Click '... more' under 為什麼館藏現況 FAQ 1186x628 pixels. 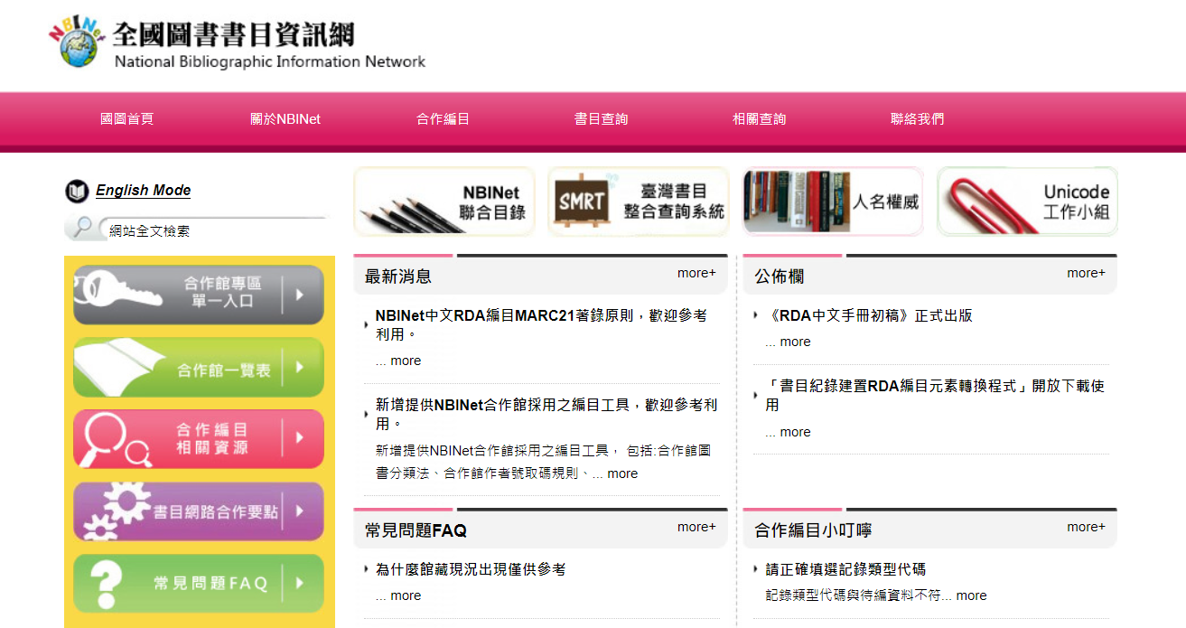click(x=398, y=595)
